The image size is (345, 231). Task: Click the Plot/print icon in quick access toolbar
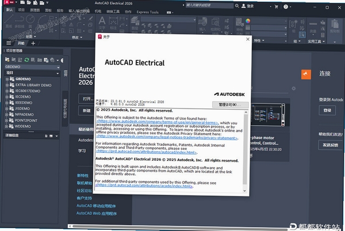[x=41, y=3]
